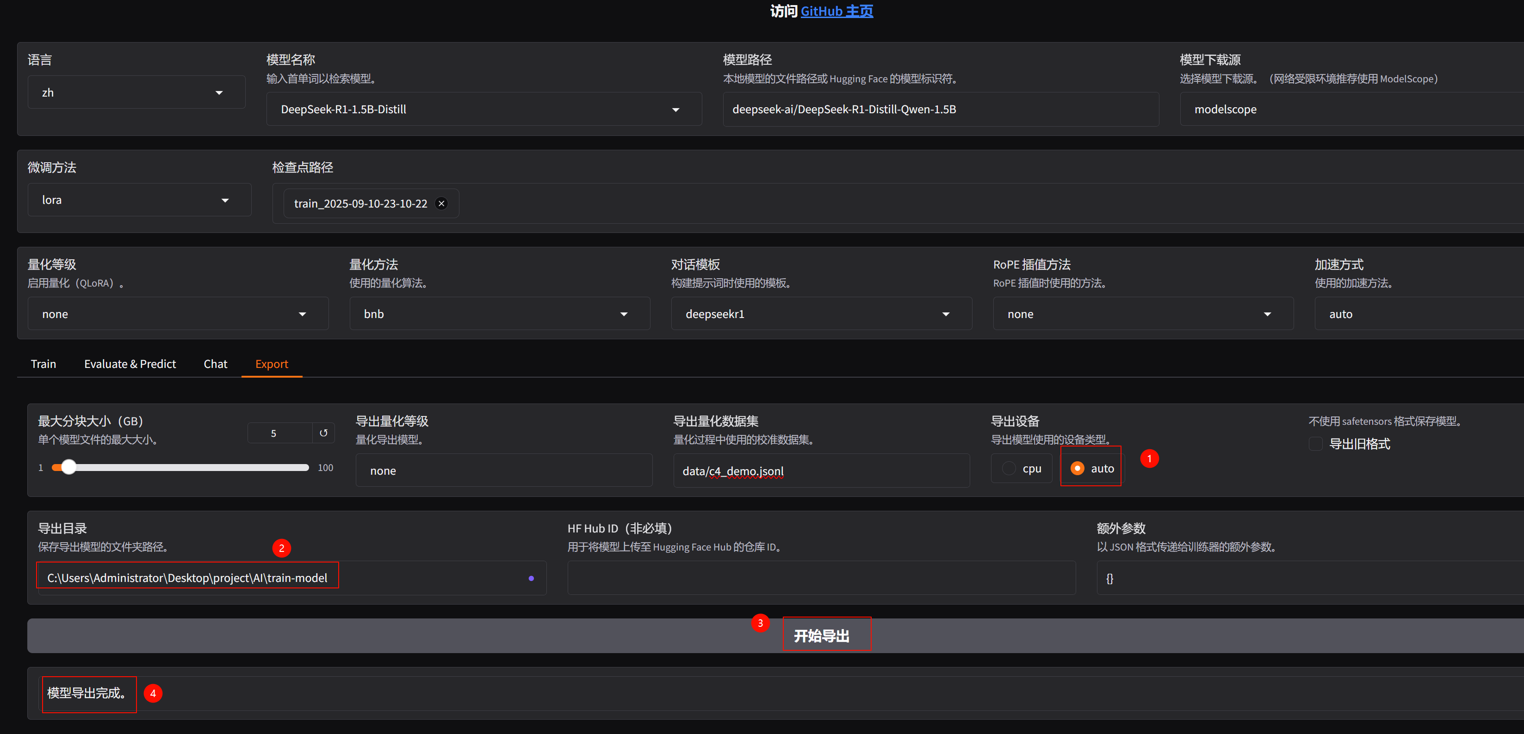Enable the 导出旧格式 checkbox
The width and height of the screenshot is (1524, 734).
point(1315,444)
